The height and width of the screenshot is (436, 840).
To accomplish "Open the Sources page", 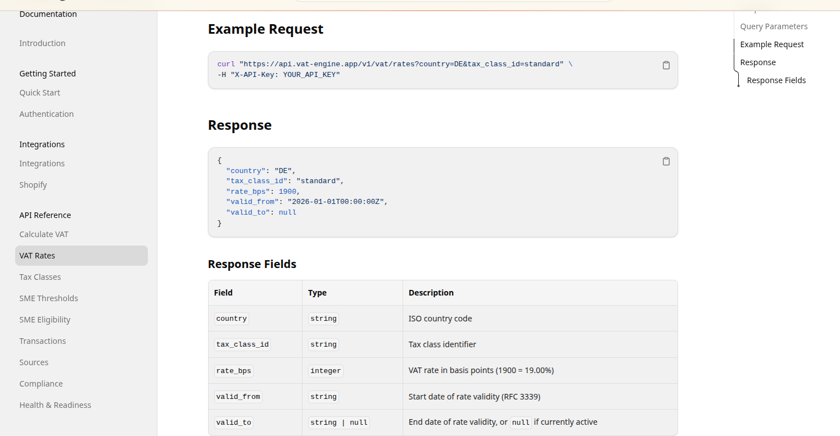I will click(34, 362).
